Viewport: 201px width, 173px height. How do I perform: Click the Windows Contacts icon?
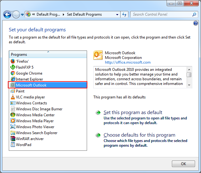13,103
